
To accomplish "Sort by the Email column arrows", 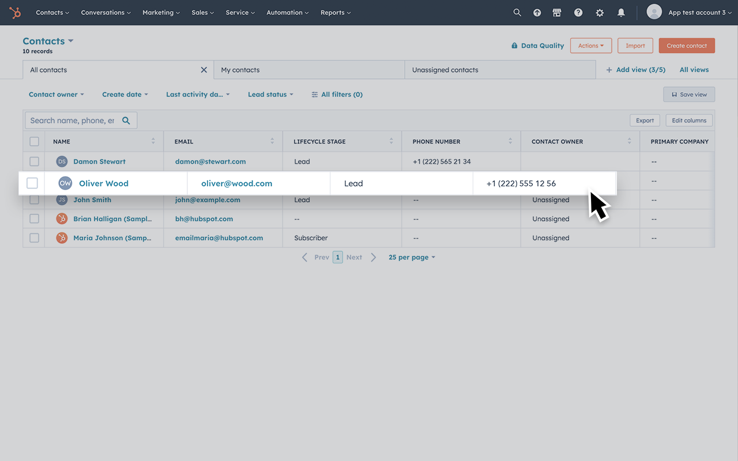I will [272, 141].
